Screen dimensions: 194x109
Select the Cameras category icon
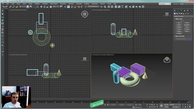tap(181, 13)
